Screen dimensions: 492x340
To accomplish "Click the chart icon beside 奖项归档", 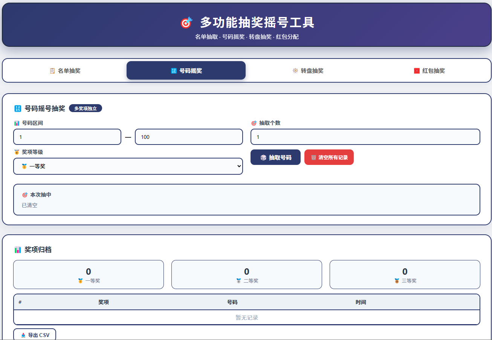I will point(18,250).
